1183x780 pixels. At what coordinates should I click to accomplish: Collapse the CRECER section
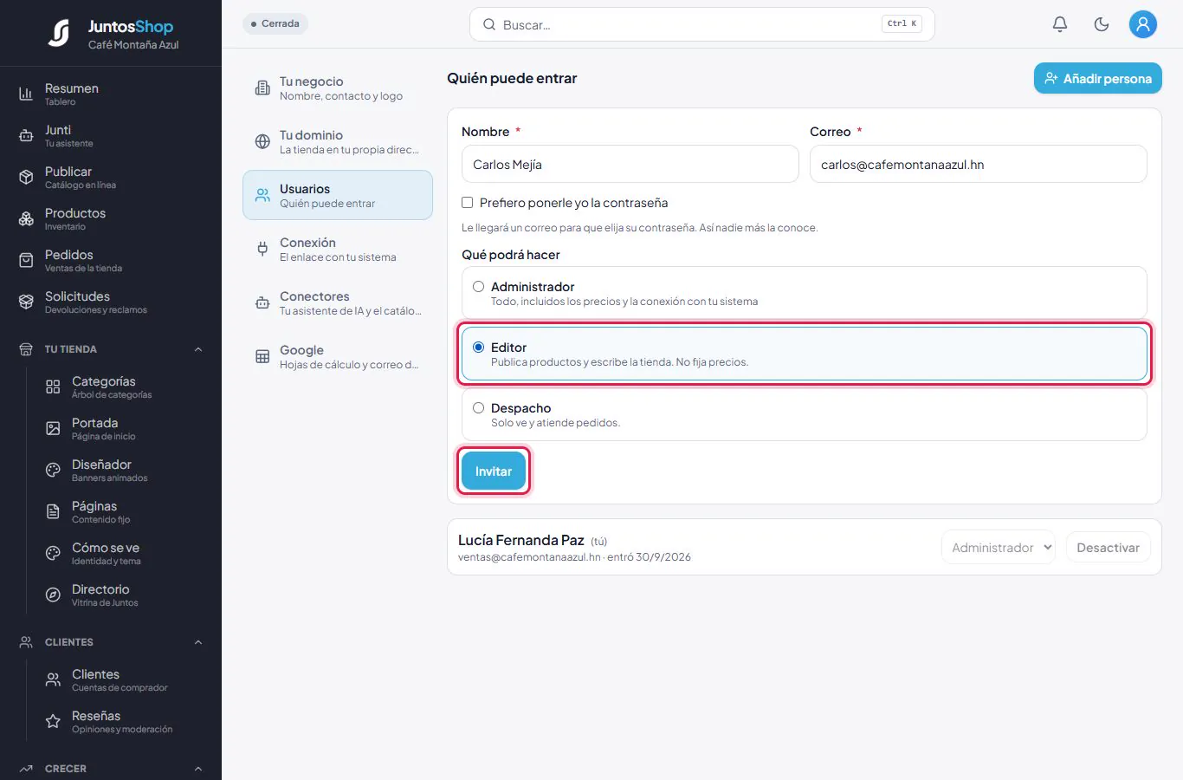click(x=198, y=769)
